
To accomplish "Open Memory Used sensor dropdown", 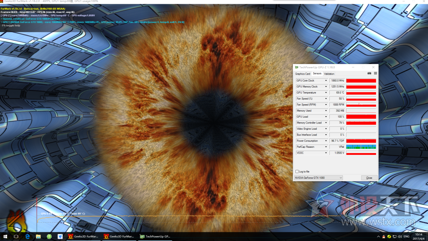I will click(326, 110).
